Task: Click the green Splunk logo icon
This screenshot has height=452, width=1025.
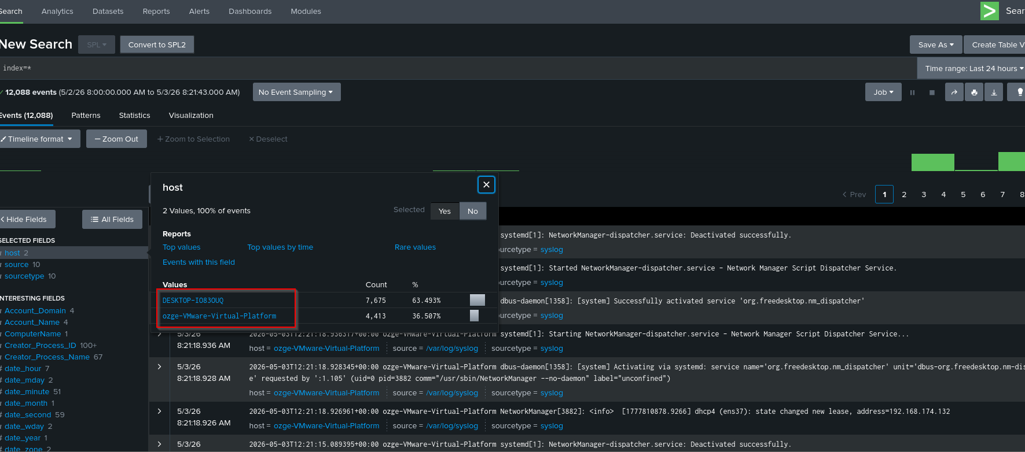Action: tap(989, 11)
